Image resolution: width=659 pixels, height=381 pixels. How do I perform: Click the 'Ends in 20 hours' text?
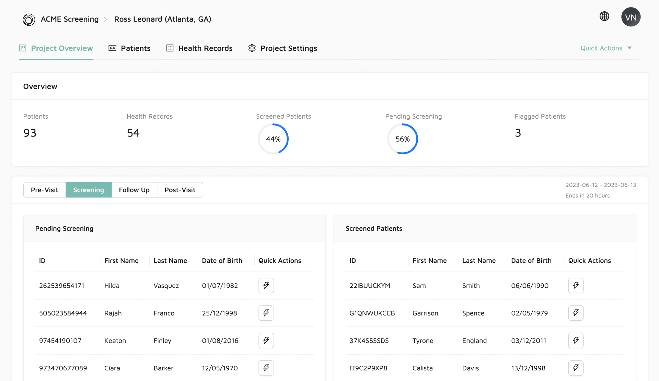(588, 196)
